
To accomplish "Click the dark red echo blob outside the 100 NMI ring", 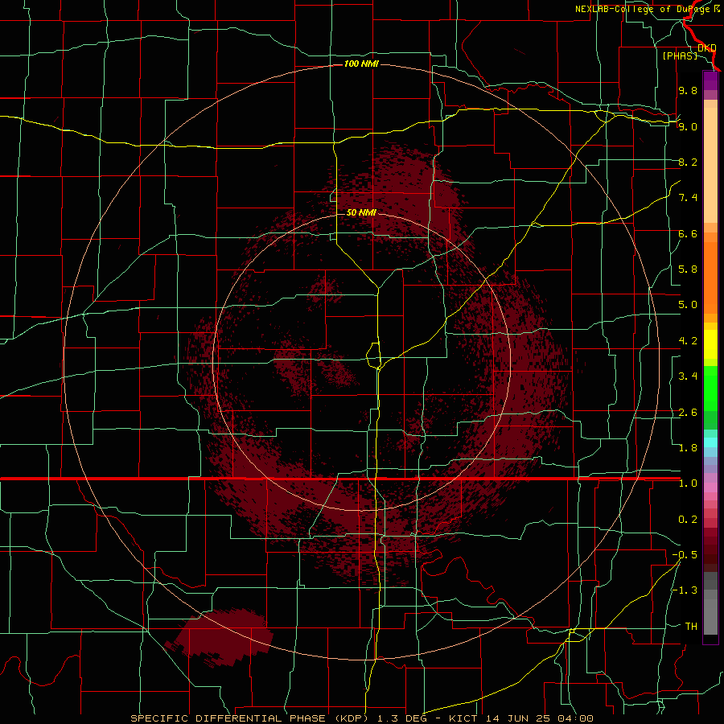I will pos(220,637).
